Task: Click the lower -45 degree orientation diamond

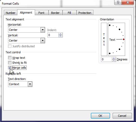Action: [120, 49]
